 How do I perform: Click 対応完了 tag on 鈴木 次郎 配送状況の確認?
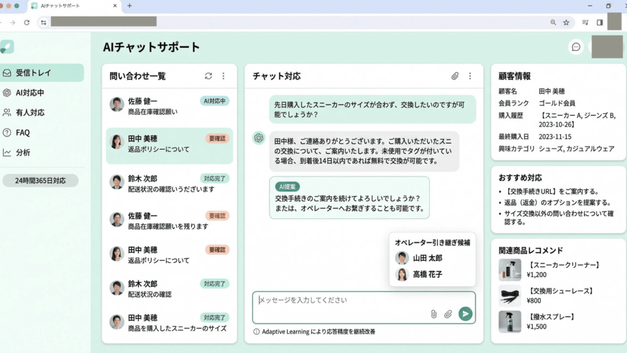click(x=214, y=284)
